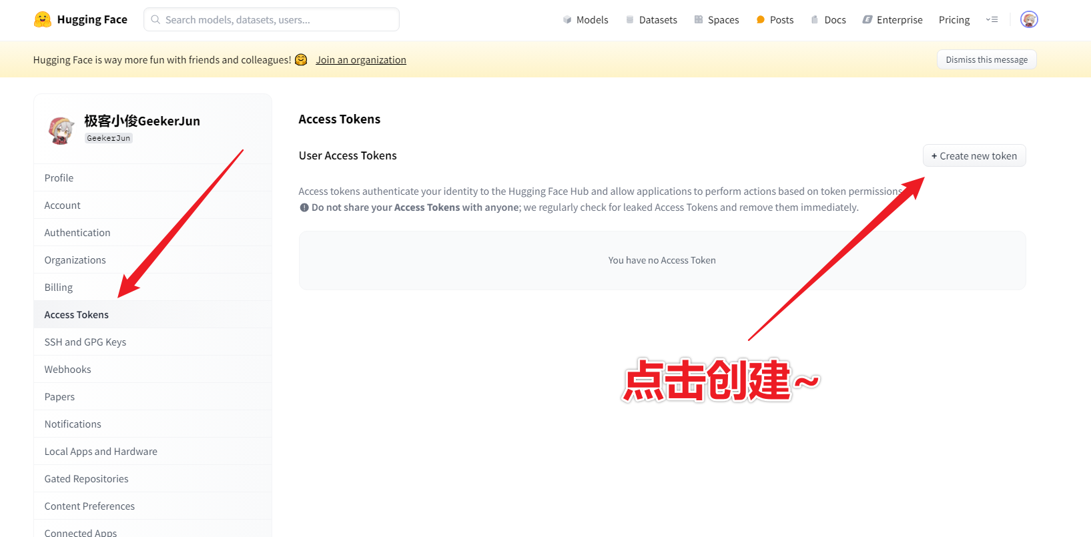Open Local Apps and Hardware settings
Viewport: 1091px width, 537px height.
click(x=153, y=451)
